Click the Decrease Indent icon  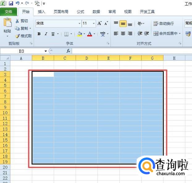coord(140,33)
